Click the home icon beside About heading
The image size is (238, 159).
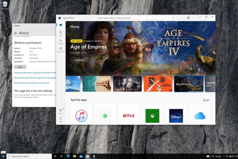(15, 33)
